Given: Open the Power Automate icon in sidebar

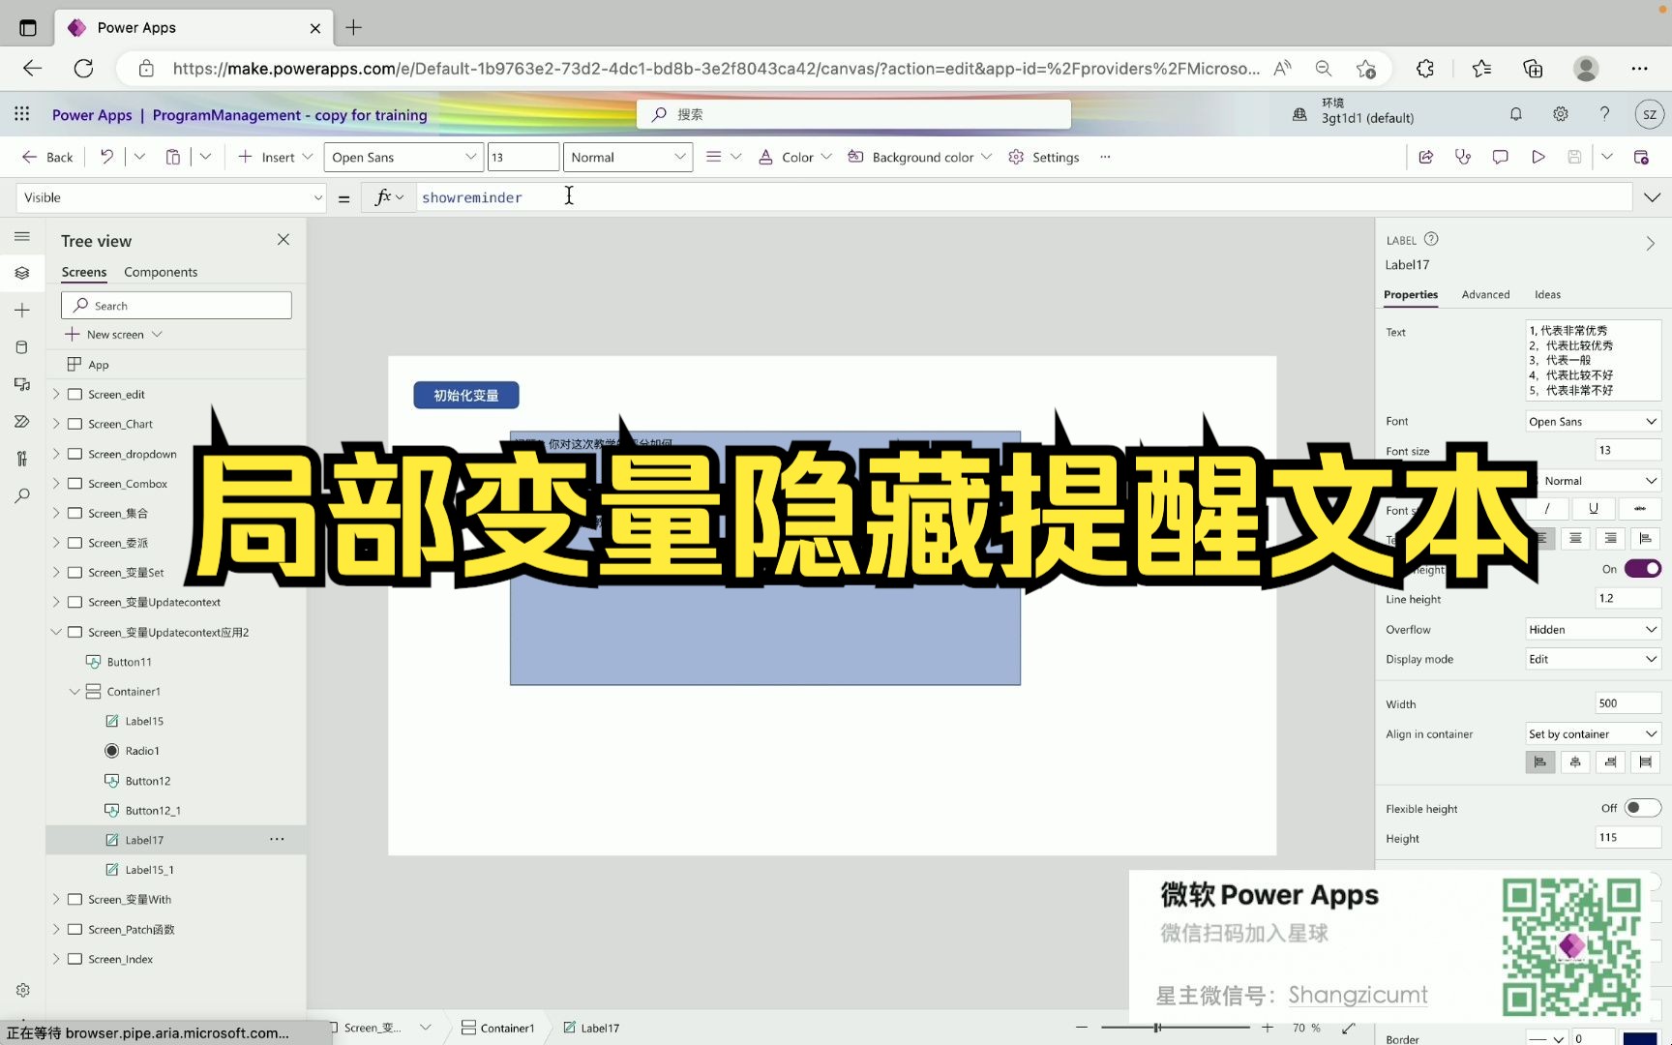Looking at the screenshot, I should tap(22, 421).
